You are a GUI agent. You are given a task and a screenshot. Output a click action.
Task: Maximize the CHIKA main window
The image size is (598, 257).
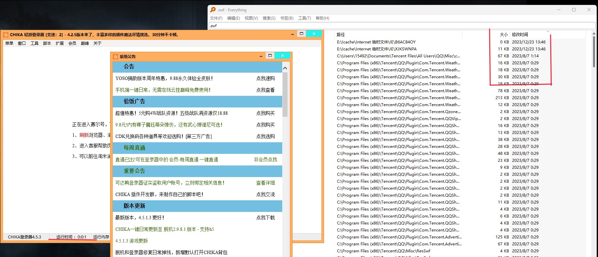click(x=301, y=33)
